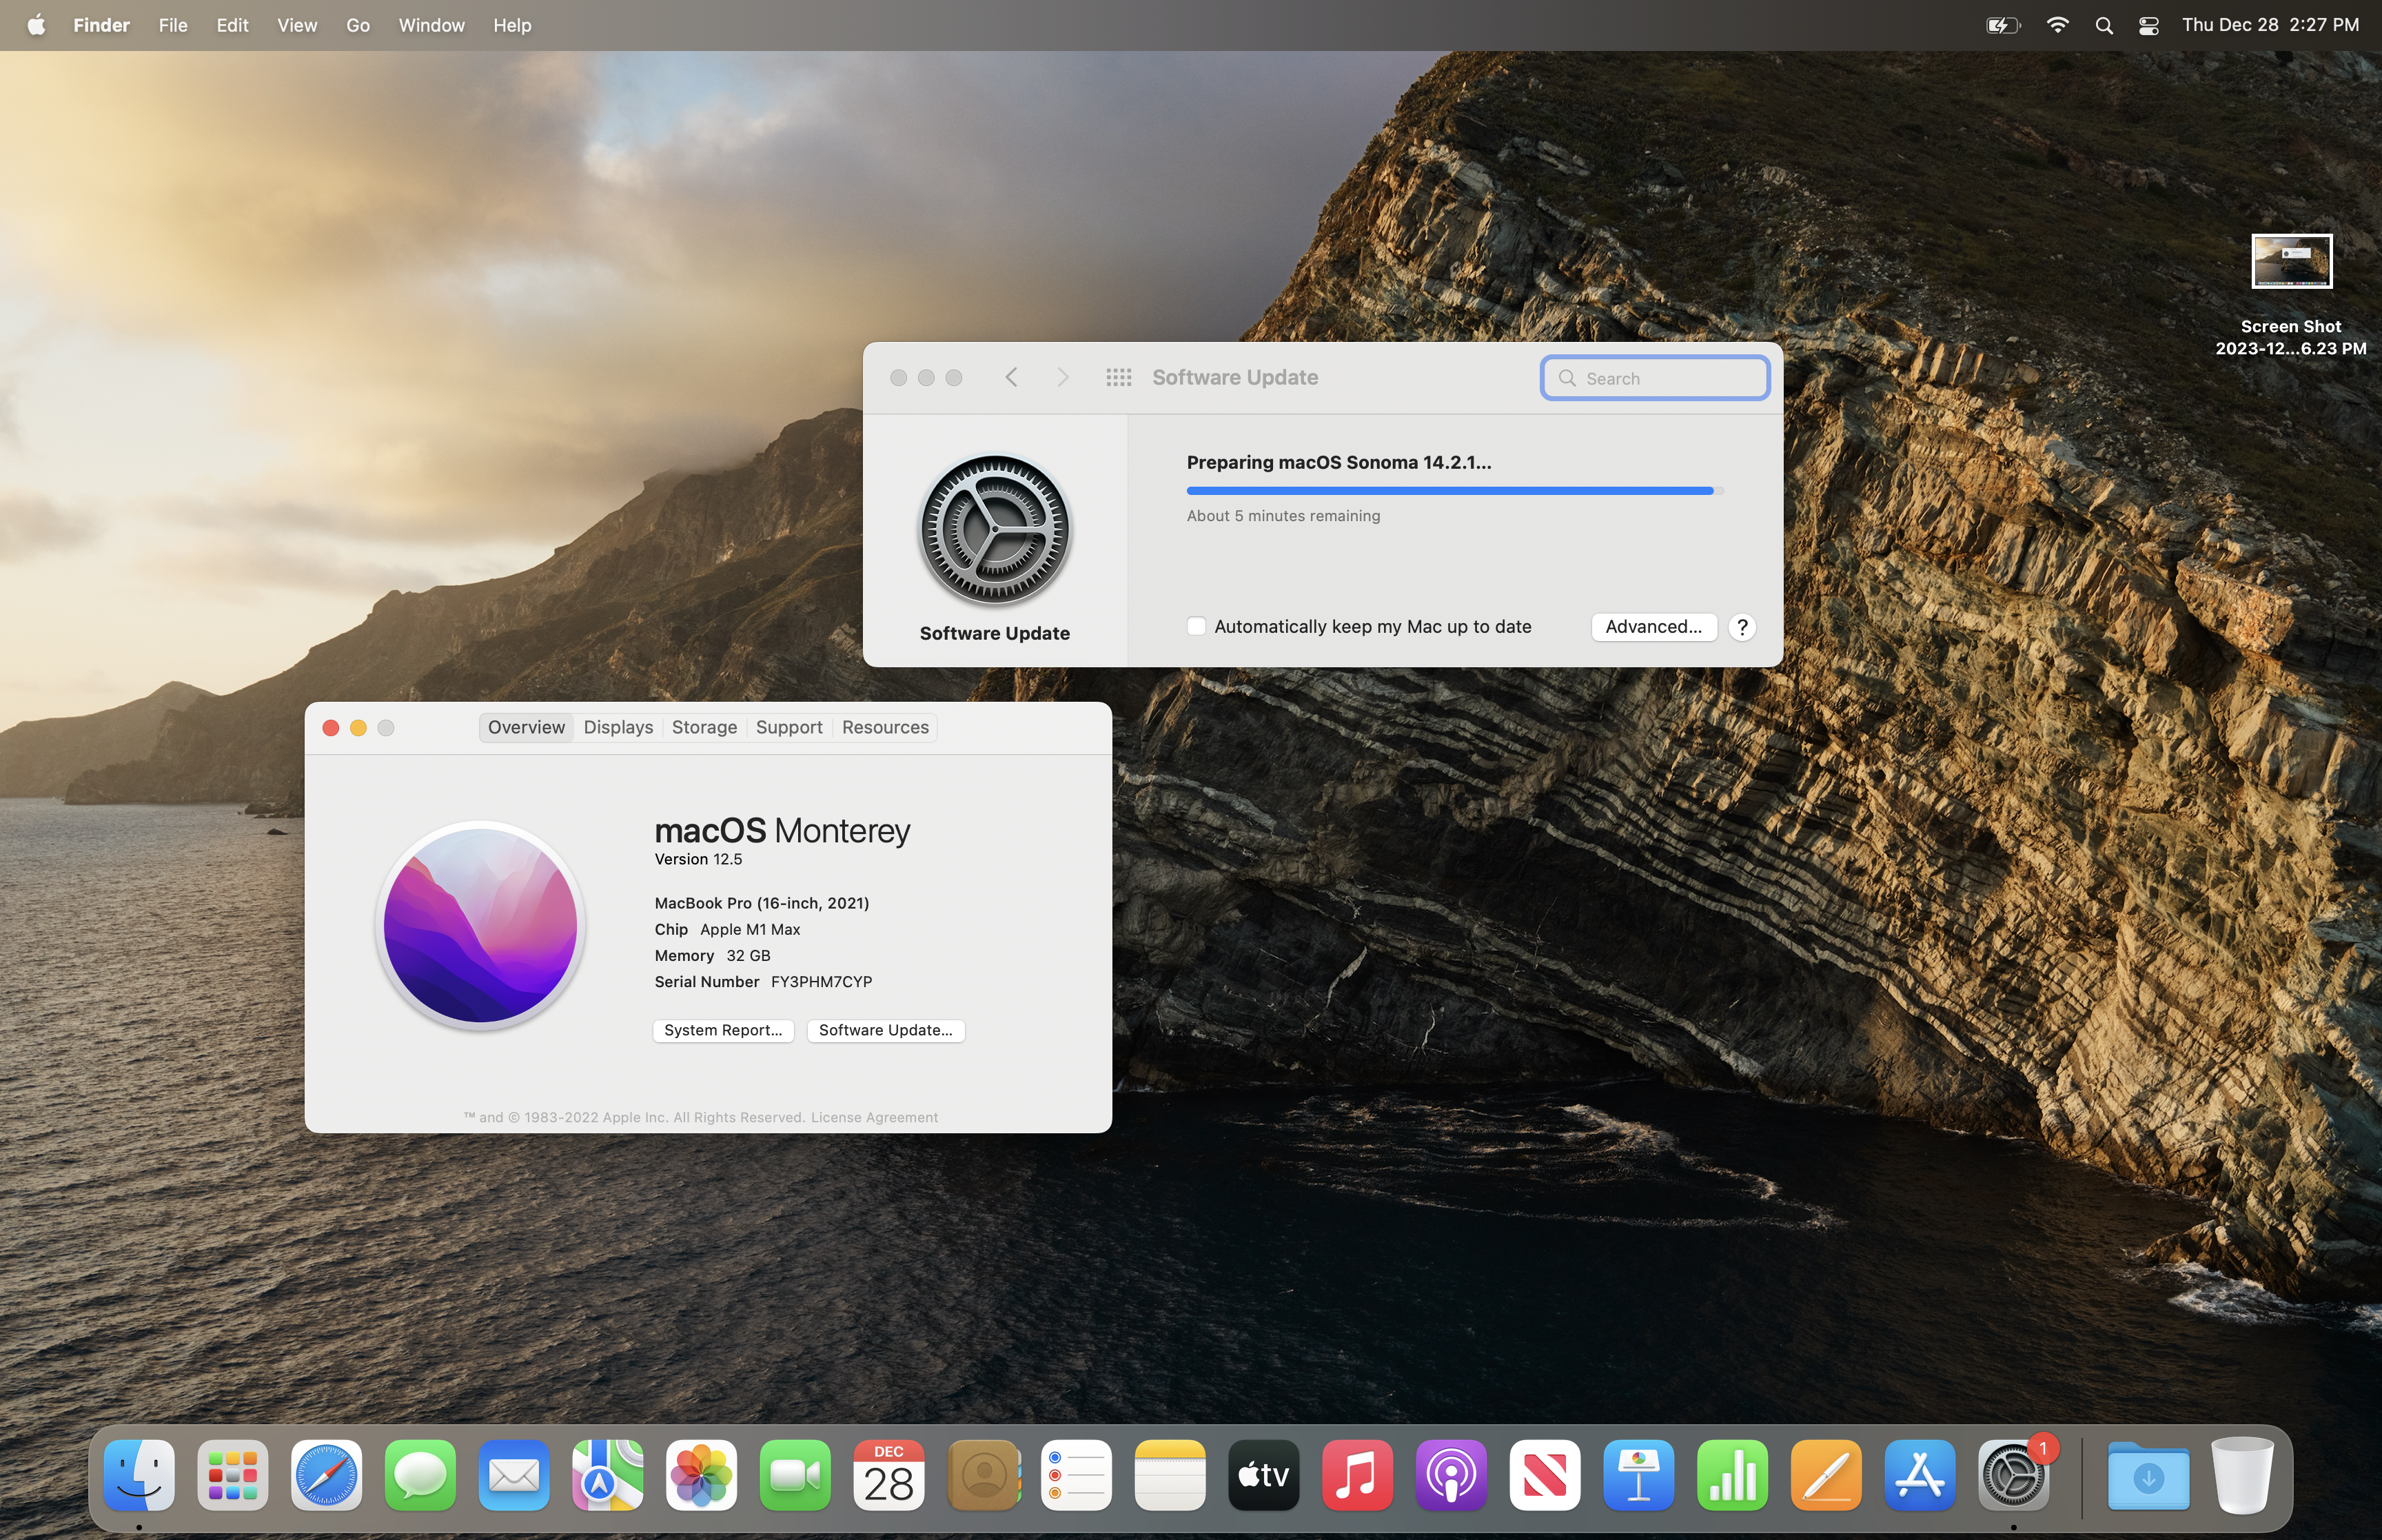
Task: Click the macOS Sonoma preparation progress bar
Action: pyautogui.click(x=1454, y=490)
